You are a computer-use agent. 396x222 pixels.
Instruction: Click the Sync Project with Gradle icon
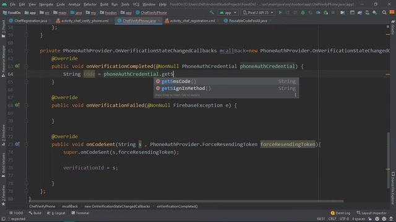coord(359,12)
